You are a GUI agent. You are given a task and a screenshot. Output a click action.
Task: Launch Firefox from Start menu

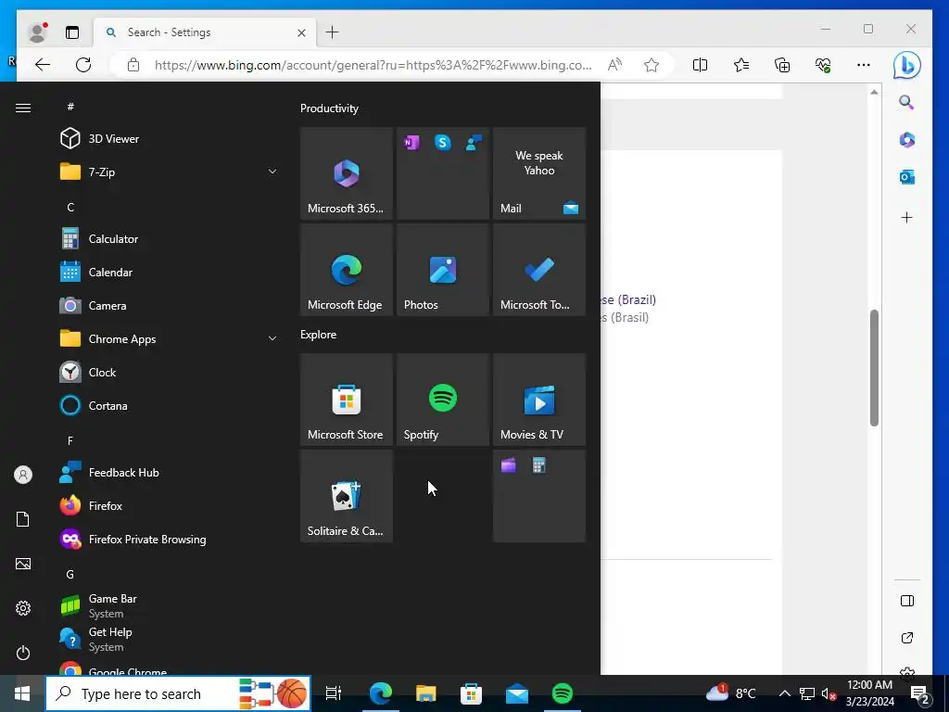pyautogui.click(x=170, y=505)
